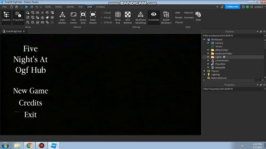Expand the CameraViews node
The height and width of the screenshot is (149, 266).
(208, 60)
